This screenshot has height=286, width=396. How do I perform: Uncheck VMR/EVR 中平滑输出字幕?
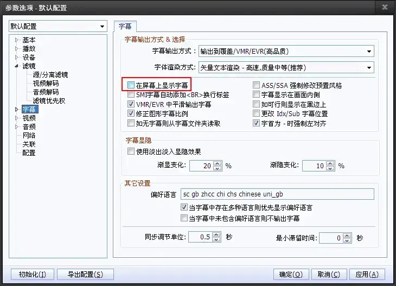pyautogui.click(x=131, y=104)
